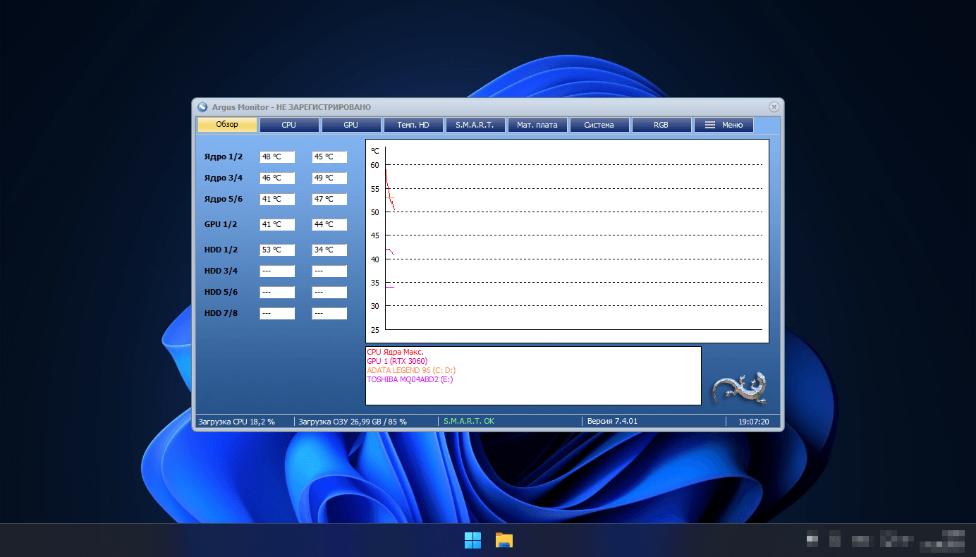Click the silver gecko logo
Screen dimensions: 976x557
coord(739,387)
